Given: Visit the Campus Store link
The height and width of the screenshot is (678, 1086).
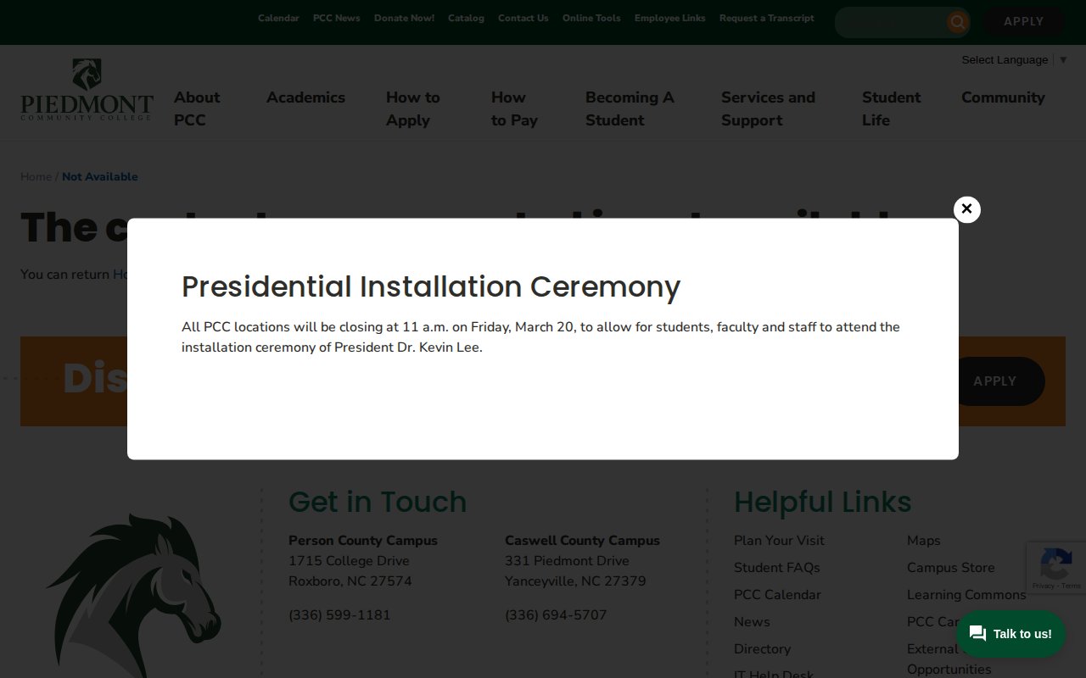Looking at the screenshot, I should pos(950,567).
